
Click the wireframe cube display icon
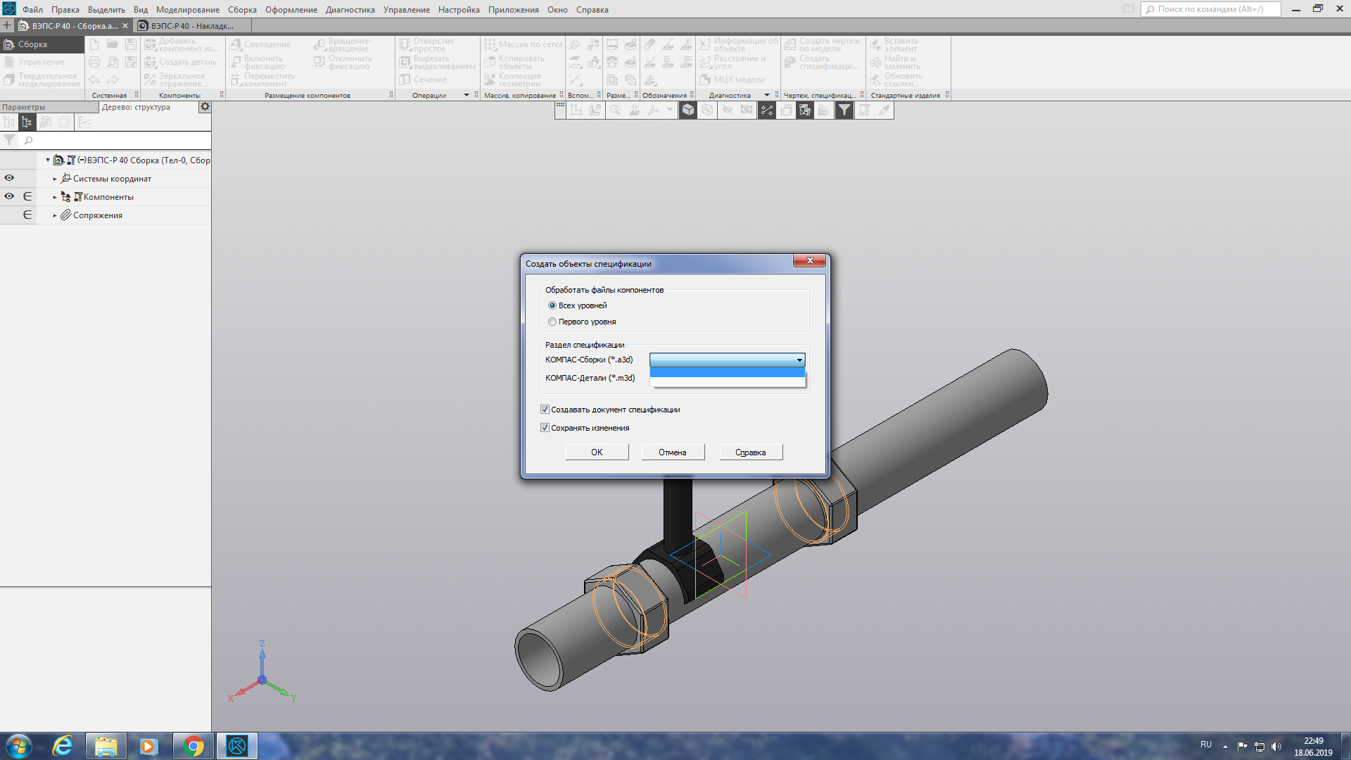click(707, 110)
